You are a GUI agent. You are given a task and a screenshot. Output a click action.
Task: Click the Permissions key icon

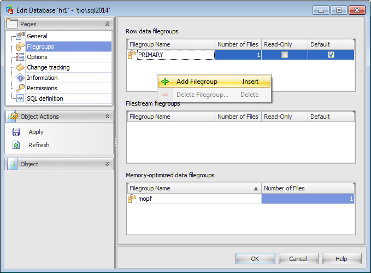click(x=20, y=88)
